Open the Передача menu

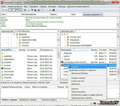(x=33, y=7)
